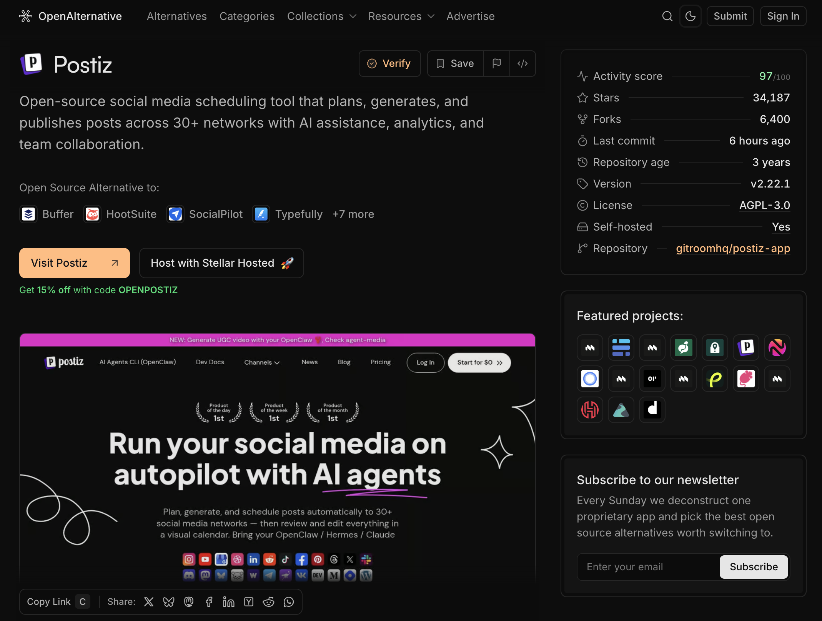Open featured project with blue stacked bars icon
Image resolution: width=822 pixels, height=621 pixels.
click(621, 347)
